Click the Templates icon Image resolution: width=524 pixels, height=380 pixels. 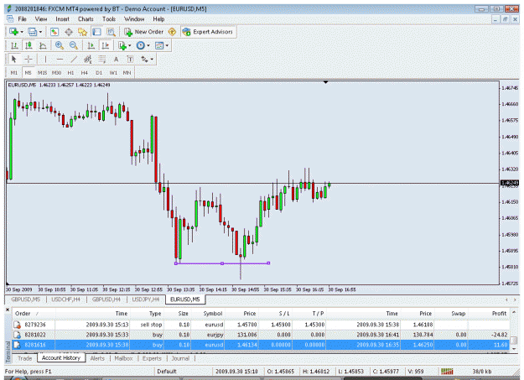tap(159, 45)
